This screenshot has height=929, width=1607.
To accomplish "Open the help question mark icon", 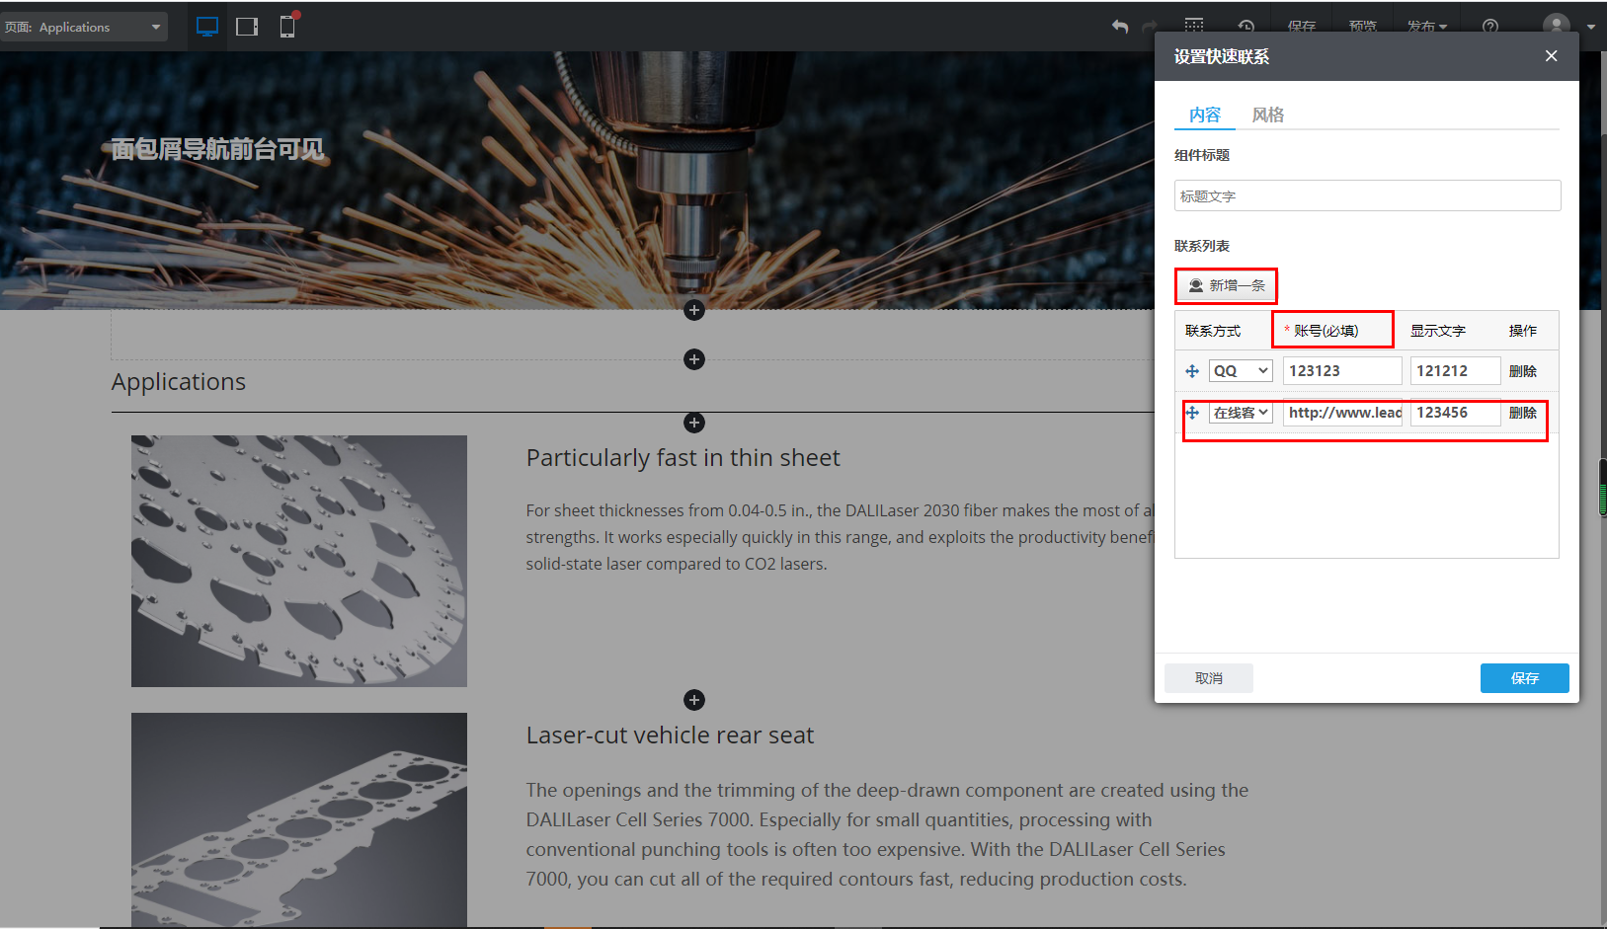I will [x=1490, y=27].
